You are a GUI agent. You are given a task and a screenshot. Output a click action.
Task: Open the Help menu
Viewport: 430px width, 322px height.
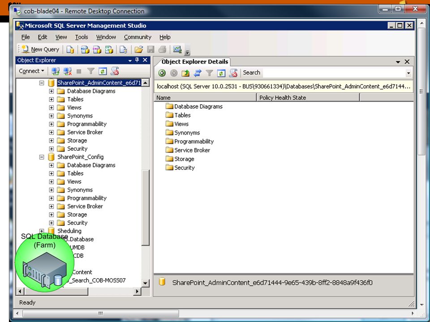point(165,37)
